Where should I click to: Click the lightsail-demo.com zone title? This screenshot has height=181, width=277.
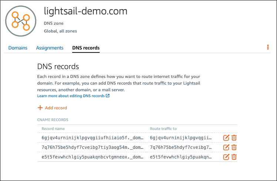click(86, 11)
